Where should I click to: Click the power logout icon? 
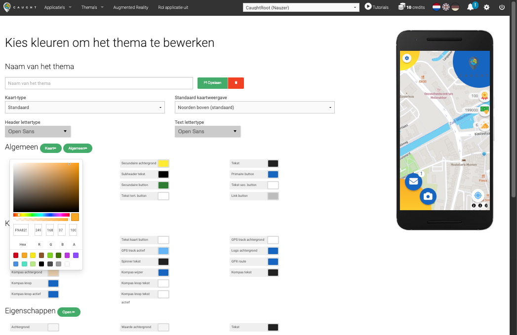click(502, 7)
